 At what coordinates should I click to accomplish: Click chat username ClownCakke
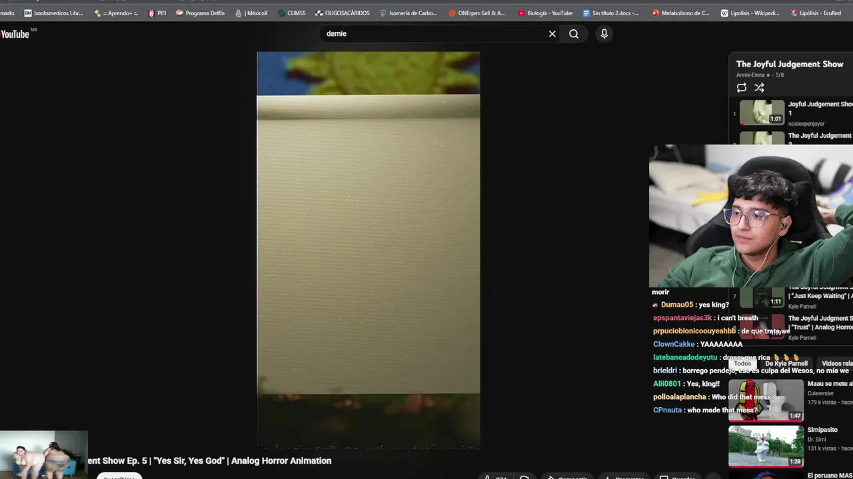click(x=674, y=344)
